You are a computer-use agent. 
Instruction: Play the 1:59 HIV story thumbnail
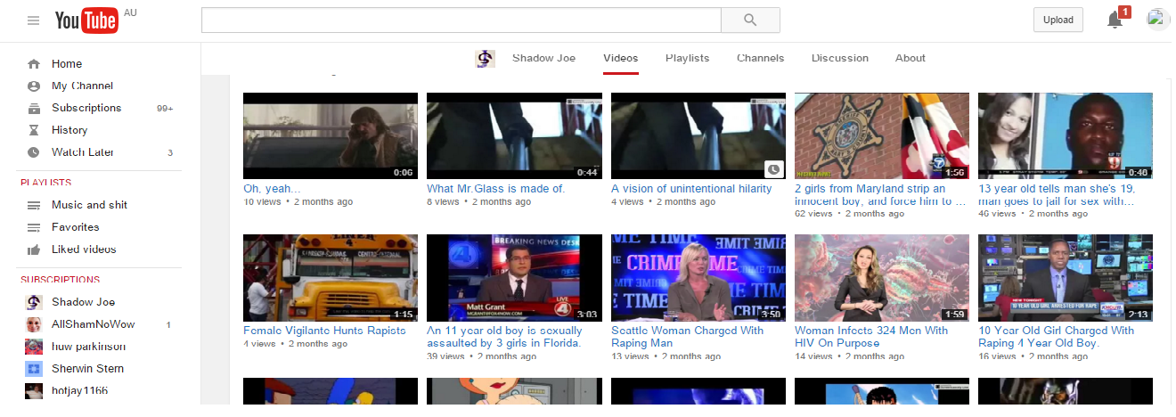[882, 278]
